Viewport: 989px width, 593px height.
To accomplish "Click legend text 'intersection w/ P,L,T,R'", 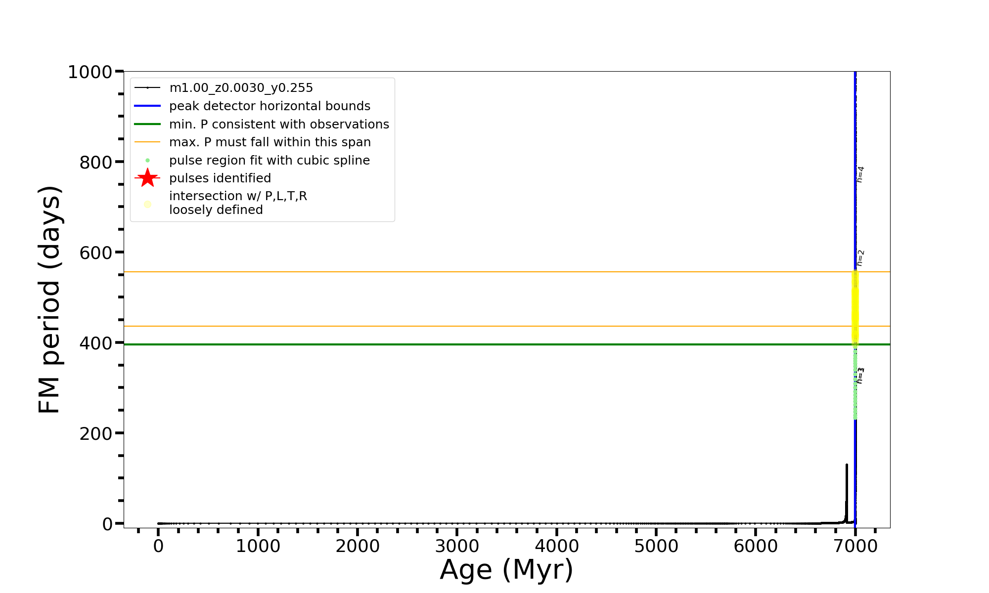I will pyautogui.click(x=238, y=196).
